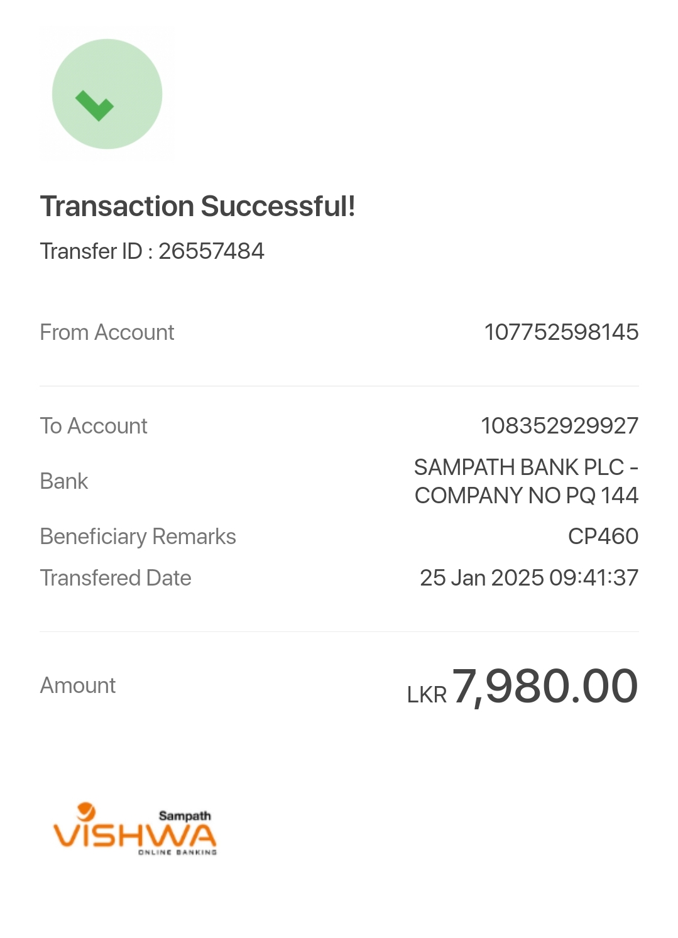The image size is (678, 938).
Task: Click the LKR currency code
Action: (427, 695)
